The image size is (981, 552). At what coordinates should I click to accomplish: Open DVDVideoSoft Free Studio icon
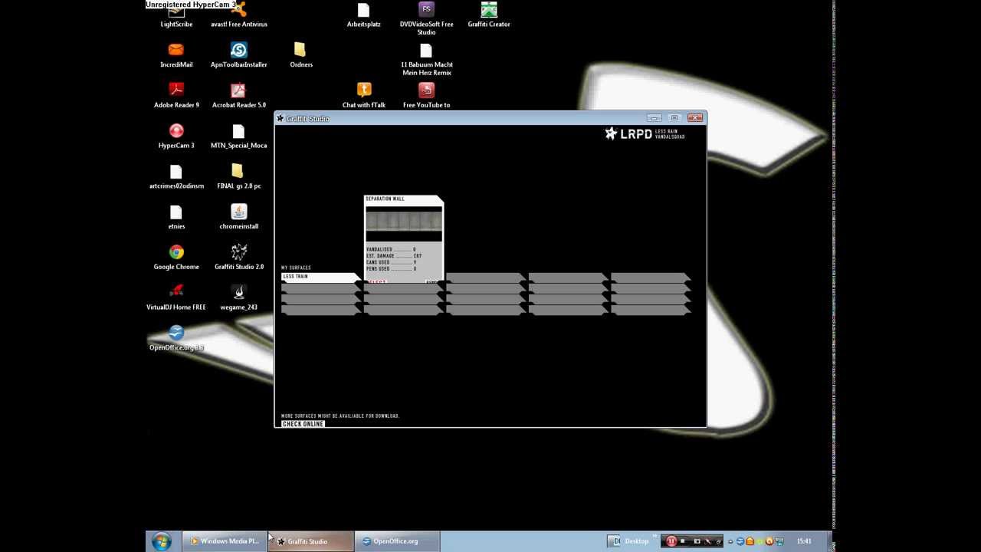click(426, 19)
